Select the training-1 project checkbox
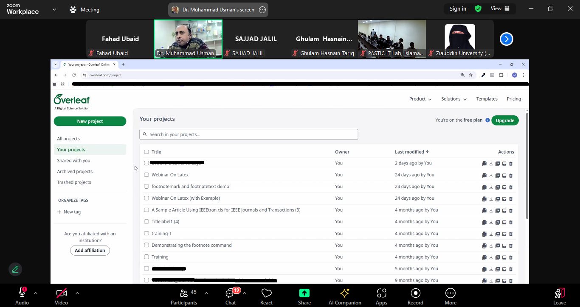 tap(146, 233)
